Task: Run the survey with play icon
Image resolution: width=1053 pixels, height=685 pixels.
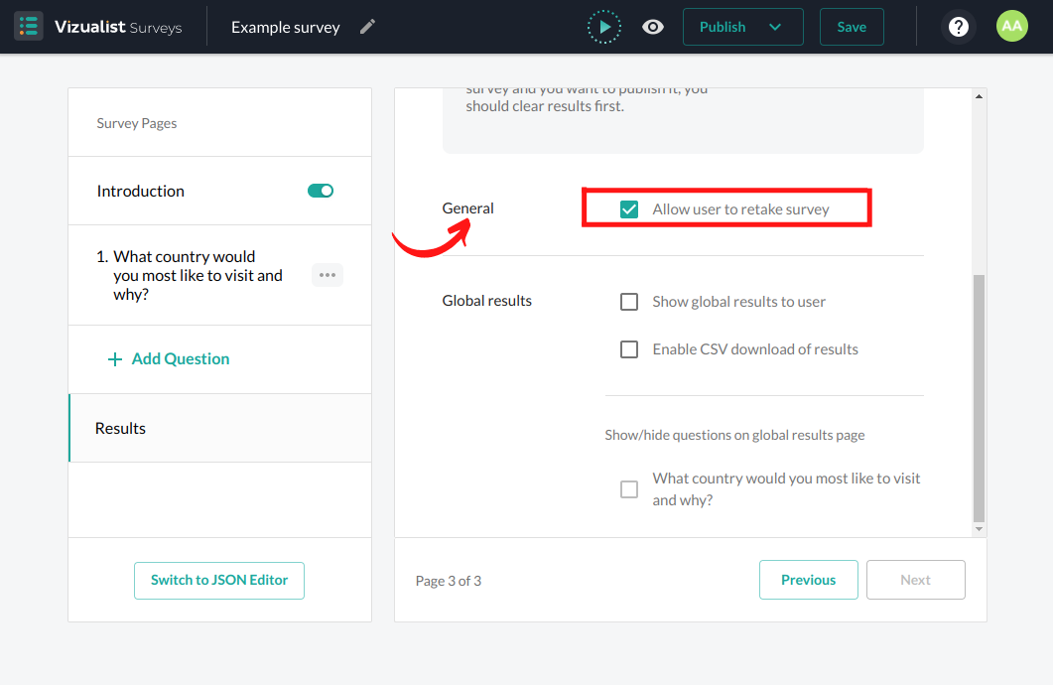Action: (603, 27)
